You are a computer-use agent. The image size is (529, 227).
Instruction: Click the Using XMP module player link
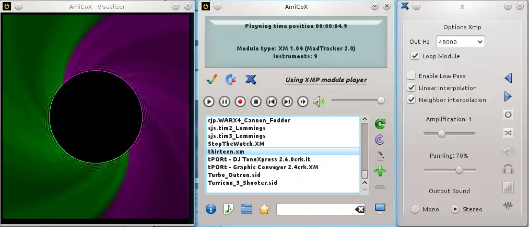click(x=326, y=80)
